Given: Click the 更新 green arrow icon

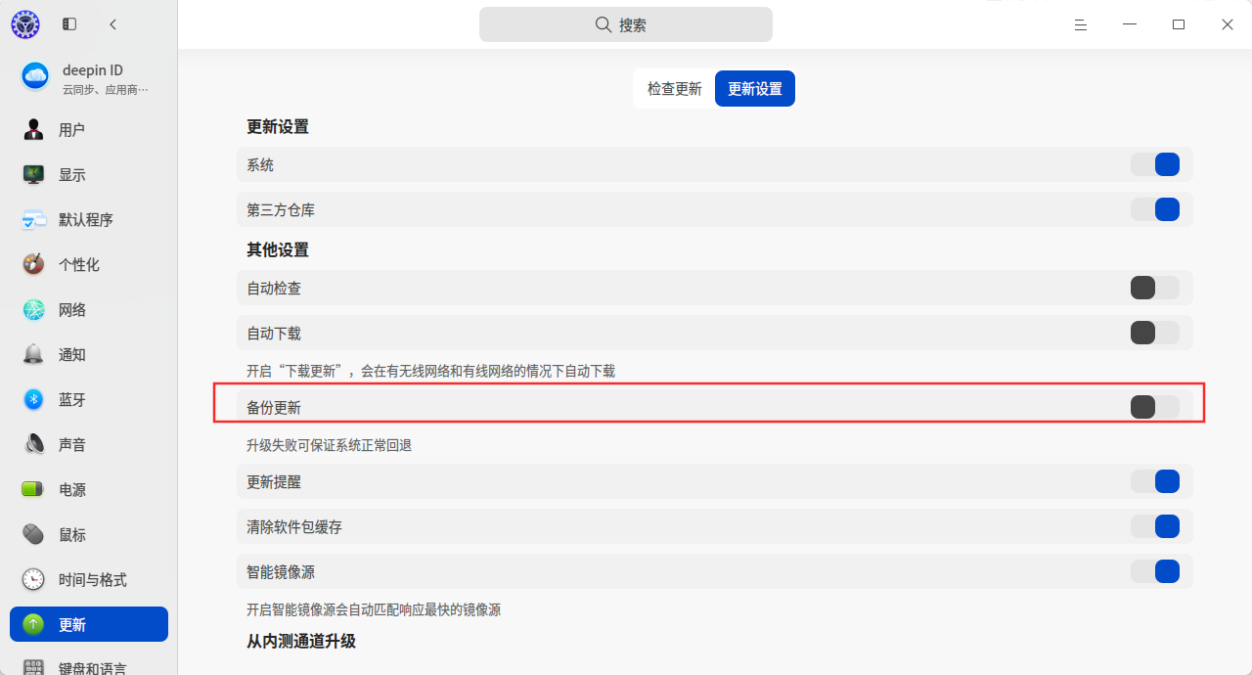Looking at the screenshot, I should (x=34, y=625).
